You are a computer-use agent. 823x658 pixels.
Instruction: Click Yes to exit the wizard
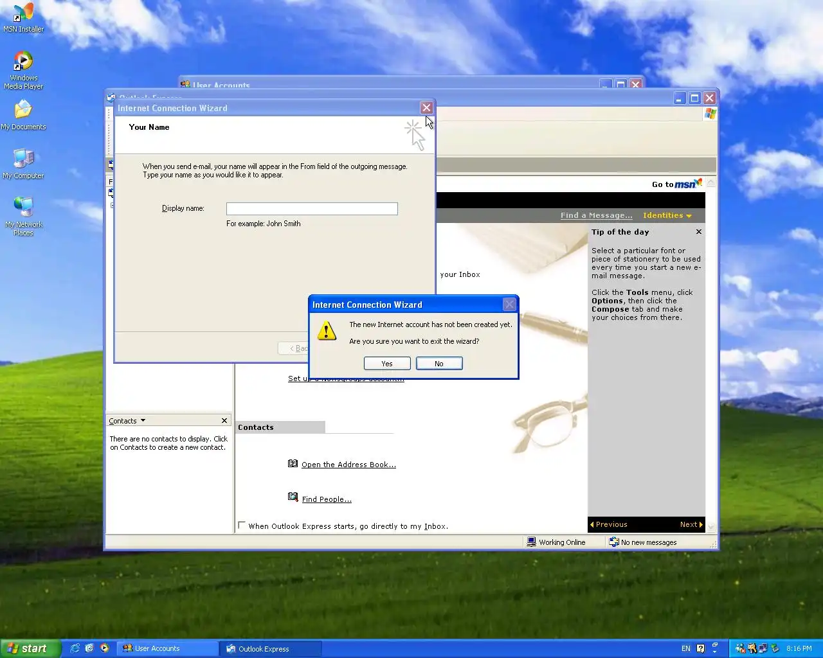387,363
